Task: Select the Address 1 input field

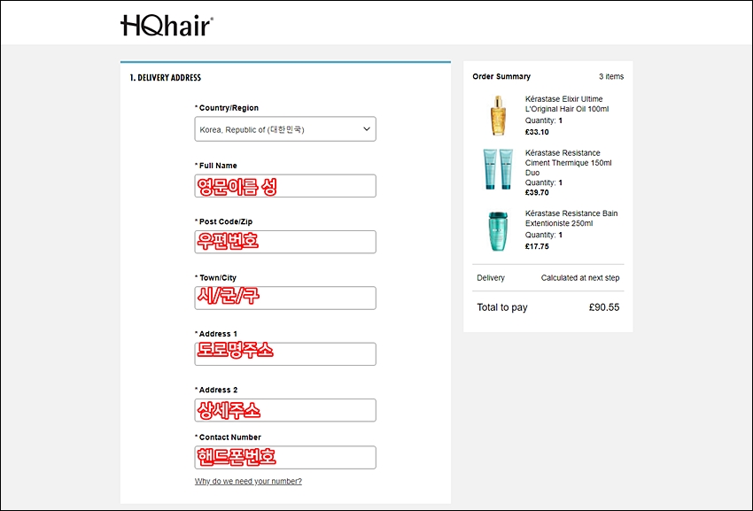Action: (285, 354)
